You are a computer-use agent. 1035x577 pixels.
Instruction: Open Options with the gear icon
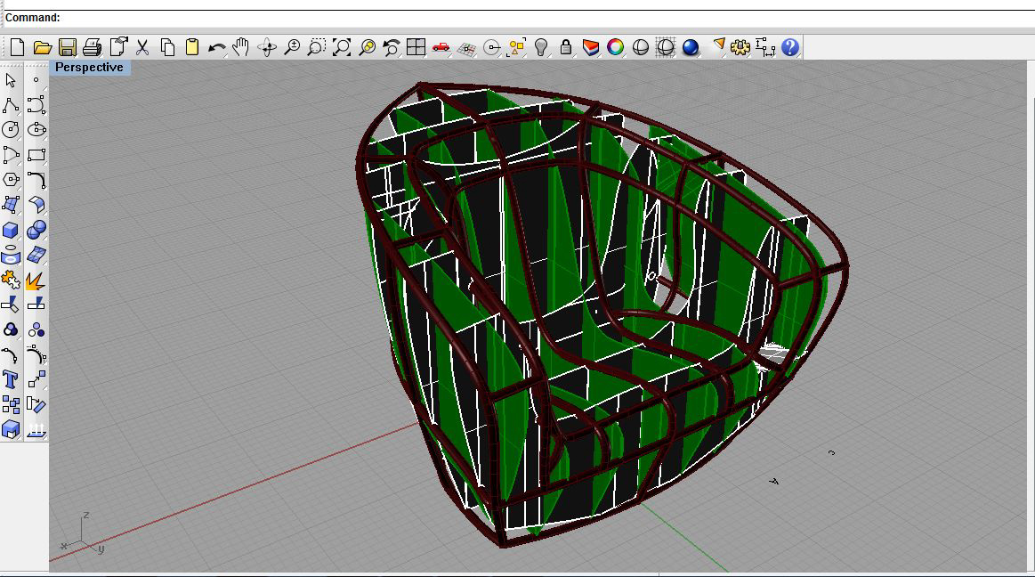pyautogui.click(x=740, y=47)
